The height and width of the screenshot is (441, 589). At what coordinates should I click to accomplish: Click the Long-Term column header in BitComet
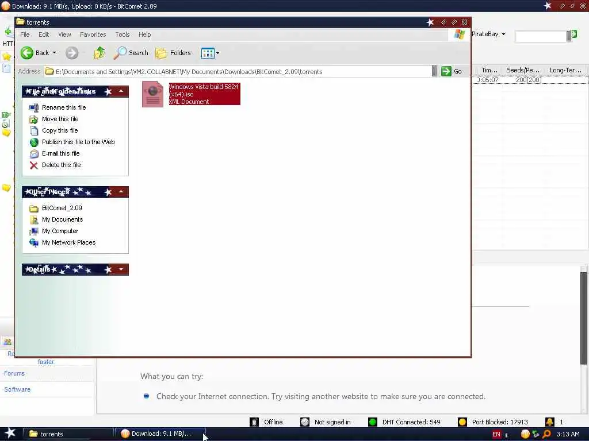click(565, 70)
